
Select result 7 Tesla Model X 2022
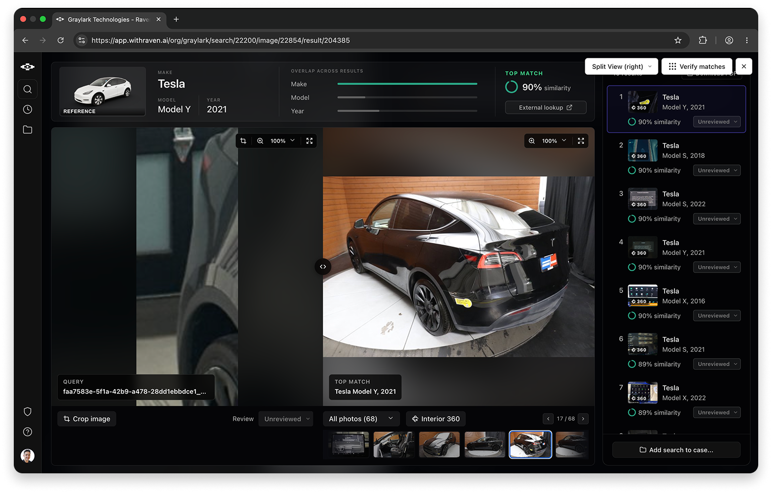tap(676, 400)
